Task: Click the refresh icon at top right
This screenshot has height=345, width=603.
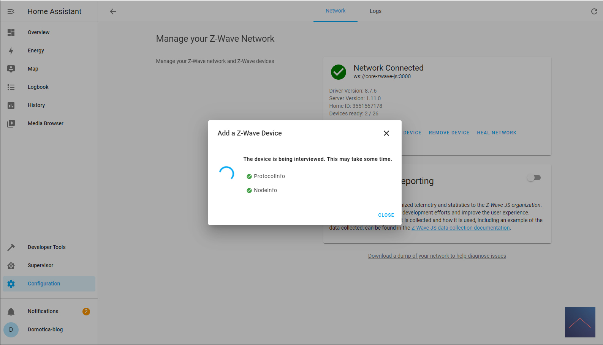Action: pyautogui.click(x=594, y=11)
